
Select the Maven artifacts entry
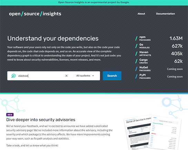pos(159,54)
